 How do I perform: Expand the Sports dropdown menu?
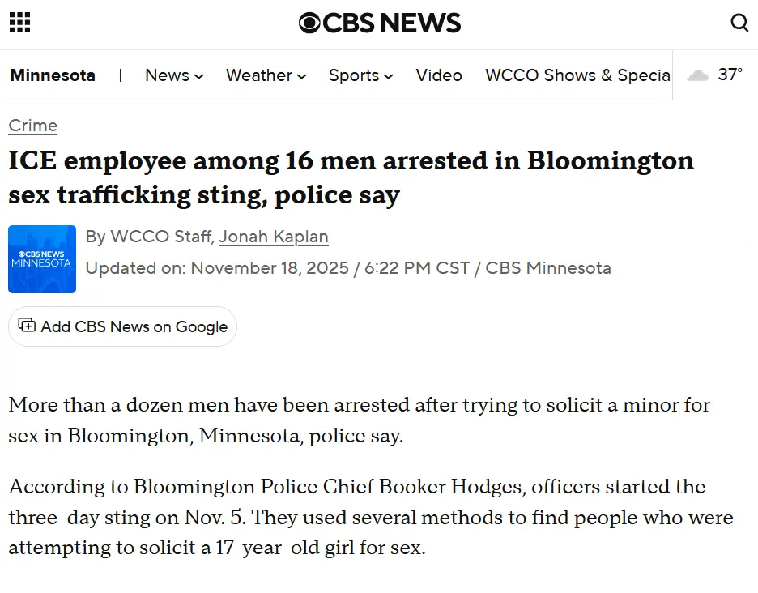[x=360, y=75]
